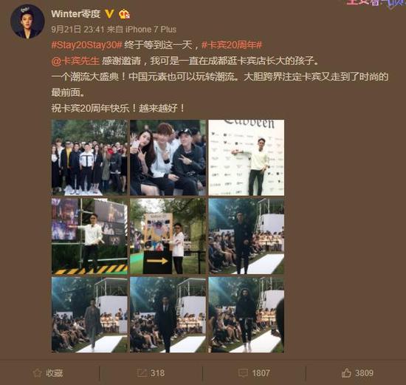Open the bottom-left runway photo with gray coat
The image size is (406, 385).
pyautogui.click(x=89, y=315)
